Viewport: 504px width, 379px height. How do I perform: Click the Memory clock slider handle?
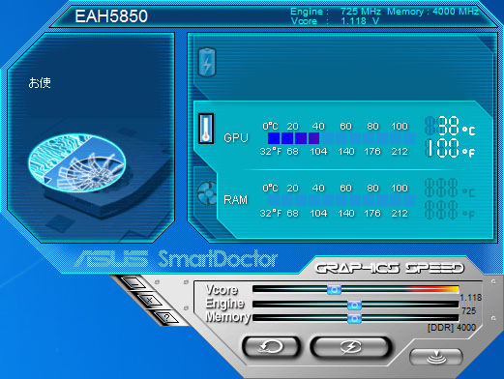(x=354, y=319)
